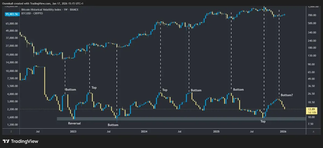Image resolution: width=323 pixels, height=148 pixels.
Task: Select the Top label beneath the grey band
Action: pyautogui.click(x=263, y=121)
